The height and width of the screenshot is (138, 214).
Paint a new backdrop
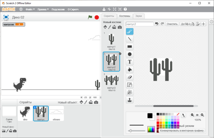coord(7,131)
